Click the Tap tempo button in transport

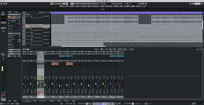[x=146, y=104]
